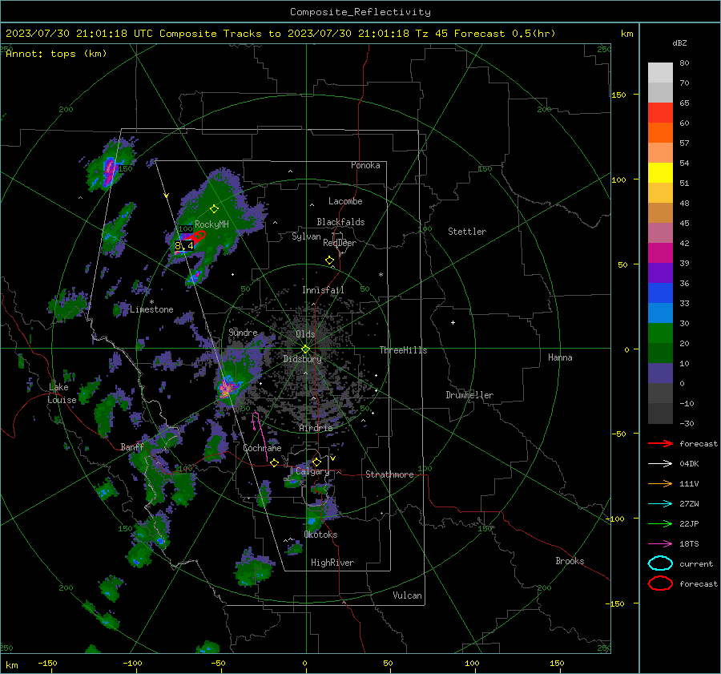Select the cyan 27ZW arrow legend icon

(660, 504)
